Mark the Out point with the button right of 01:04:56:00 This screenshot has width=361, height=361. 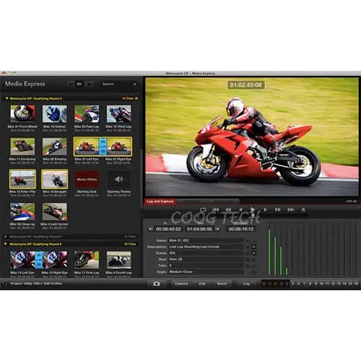point(217,229)
